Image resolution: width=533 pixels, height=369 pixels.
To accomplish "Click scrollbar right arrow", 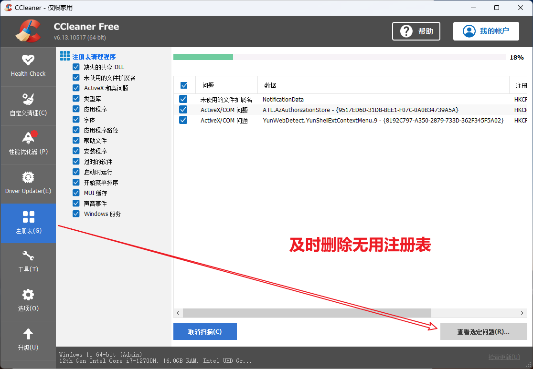I will 522,313.
